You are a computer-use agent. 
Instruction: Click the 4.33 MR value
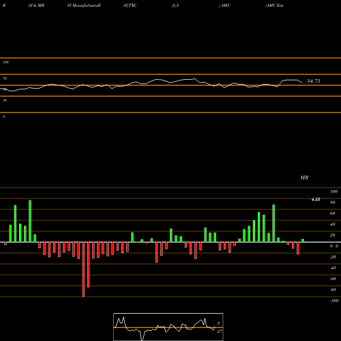click(316, 199)
